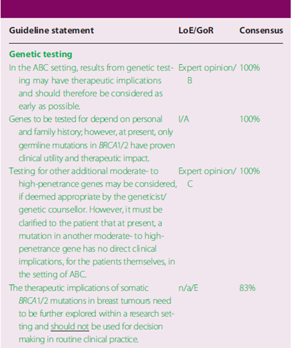Click the 'early as possible.' text line
Screen dimensions: 292x348
[x=45, y=106]
